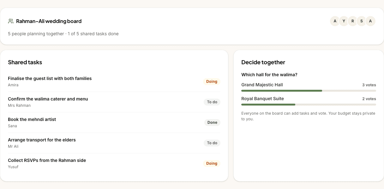Open the 'Y' member avatar

[344, 21]
